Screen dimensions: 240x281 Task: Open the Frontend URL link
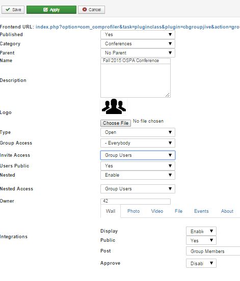tap(138, 27)
